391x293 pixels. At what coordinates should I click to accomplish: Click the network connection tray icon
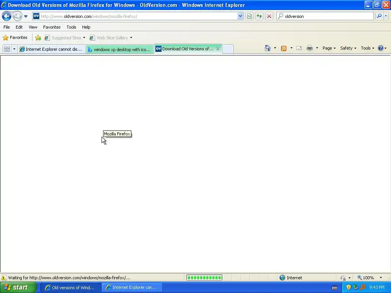pyautogui.click(x=355, y=288)
